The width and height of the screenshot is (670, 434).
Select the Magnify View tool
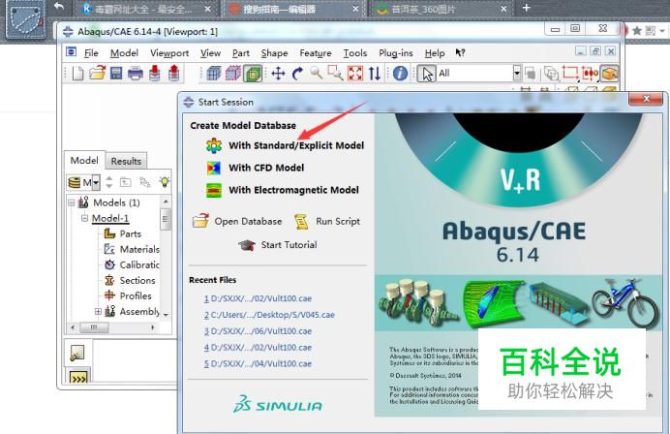(317, 73)
